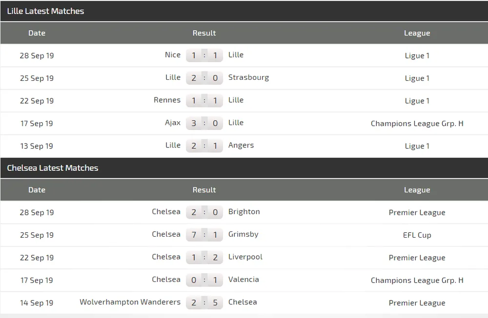Viewport: 488px width, 318px height.
Task: Click the Ajax 3:0 Lille score box
Action: [x=204, y=123]
